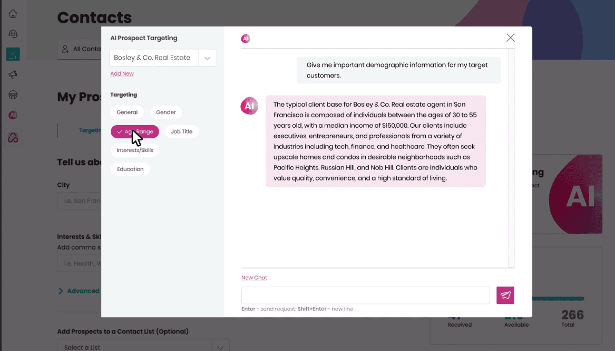Deselect the Age Range targeting chip
Image resolution: width=615 pixels, height=351 pixels.
(x=135, y=131)
